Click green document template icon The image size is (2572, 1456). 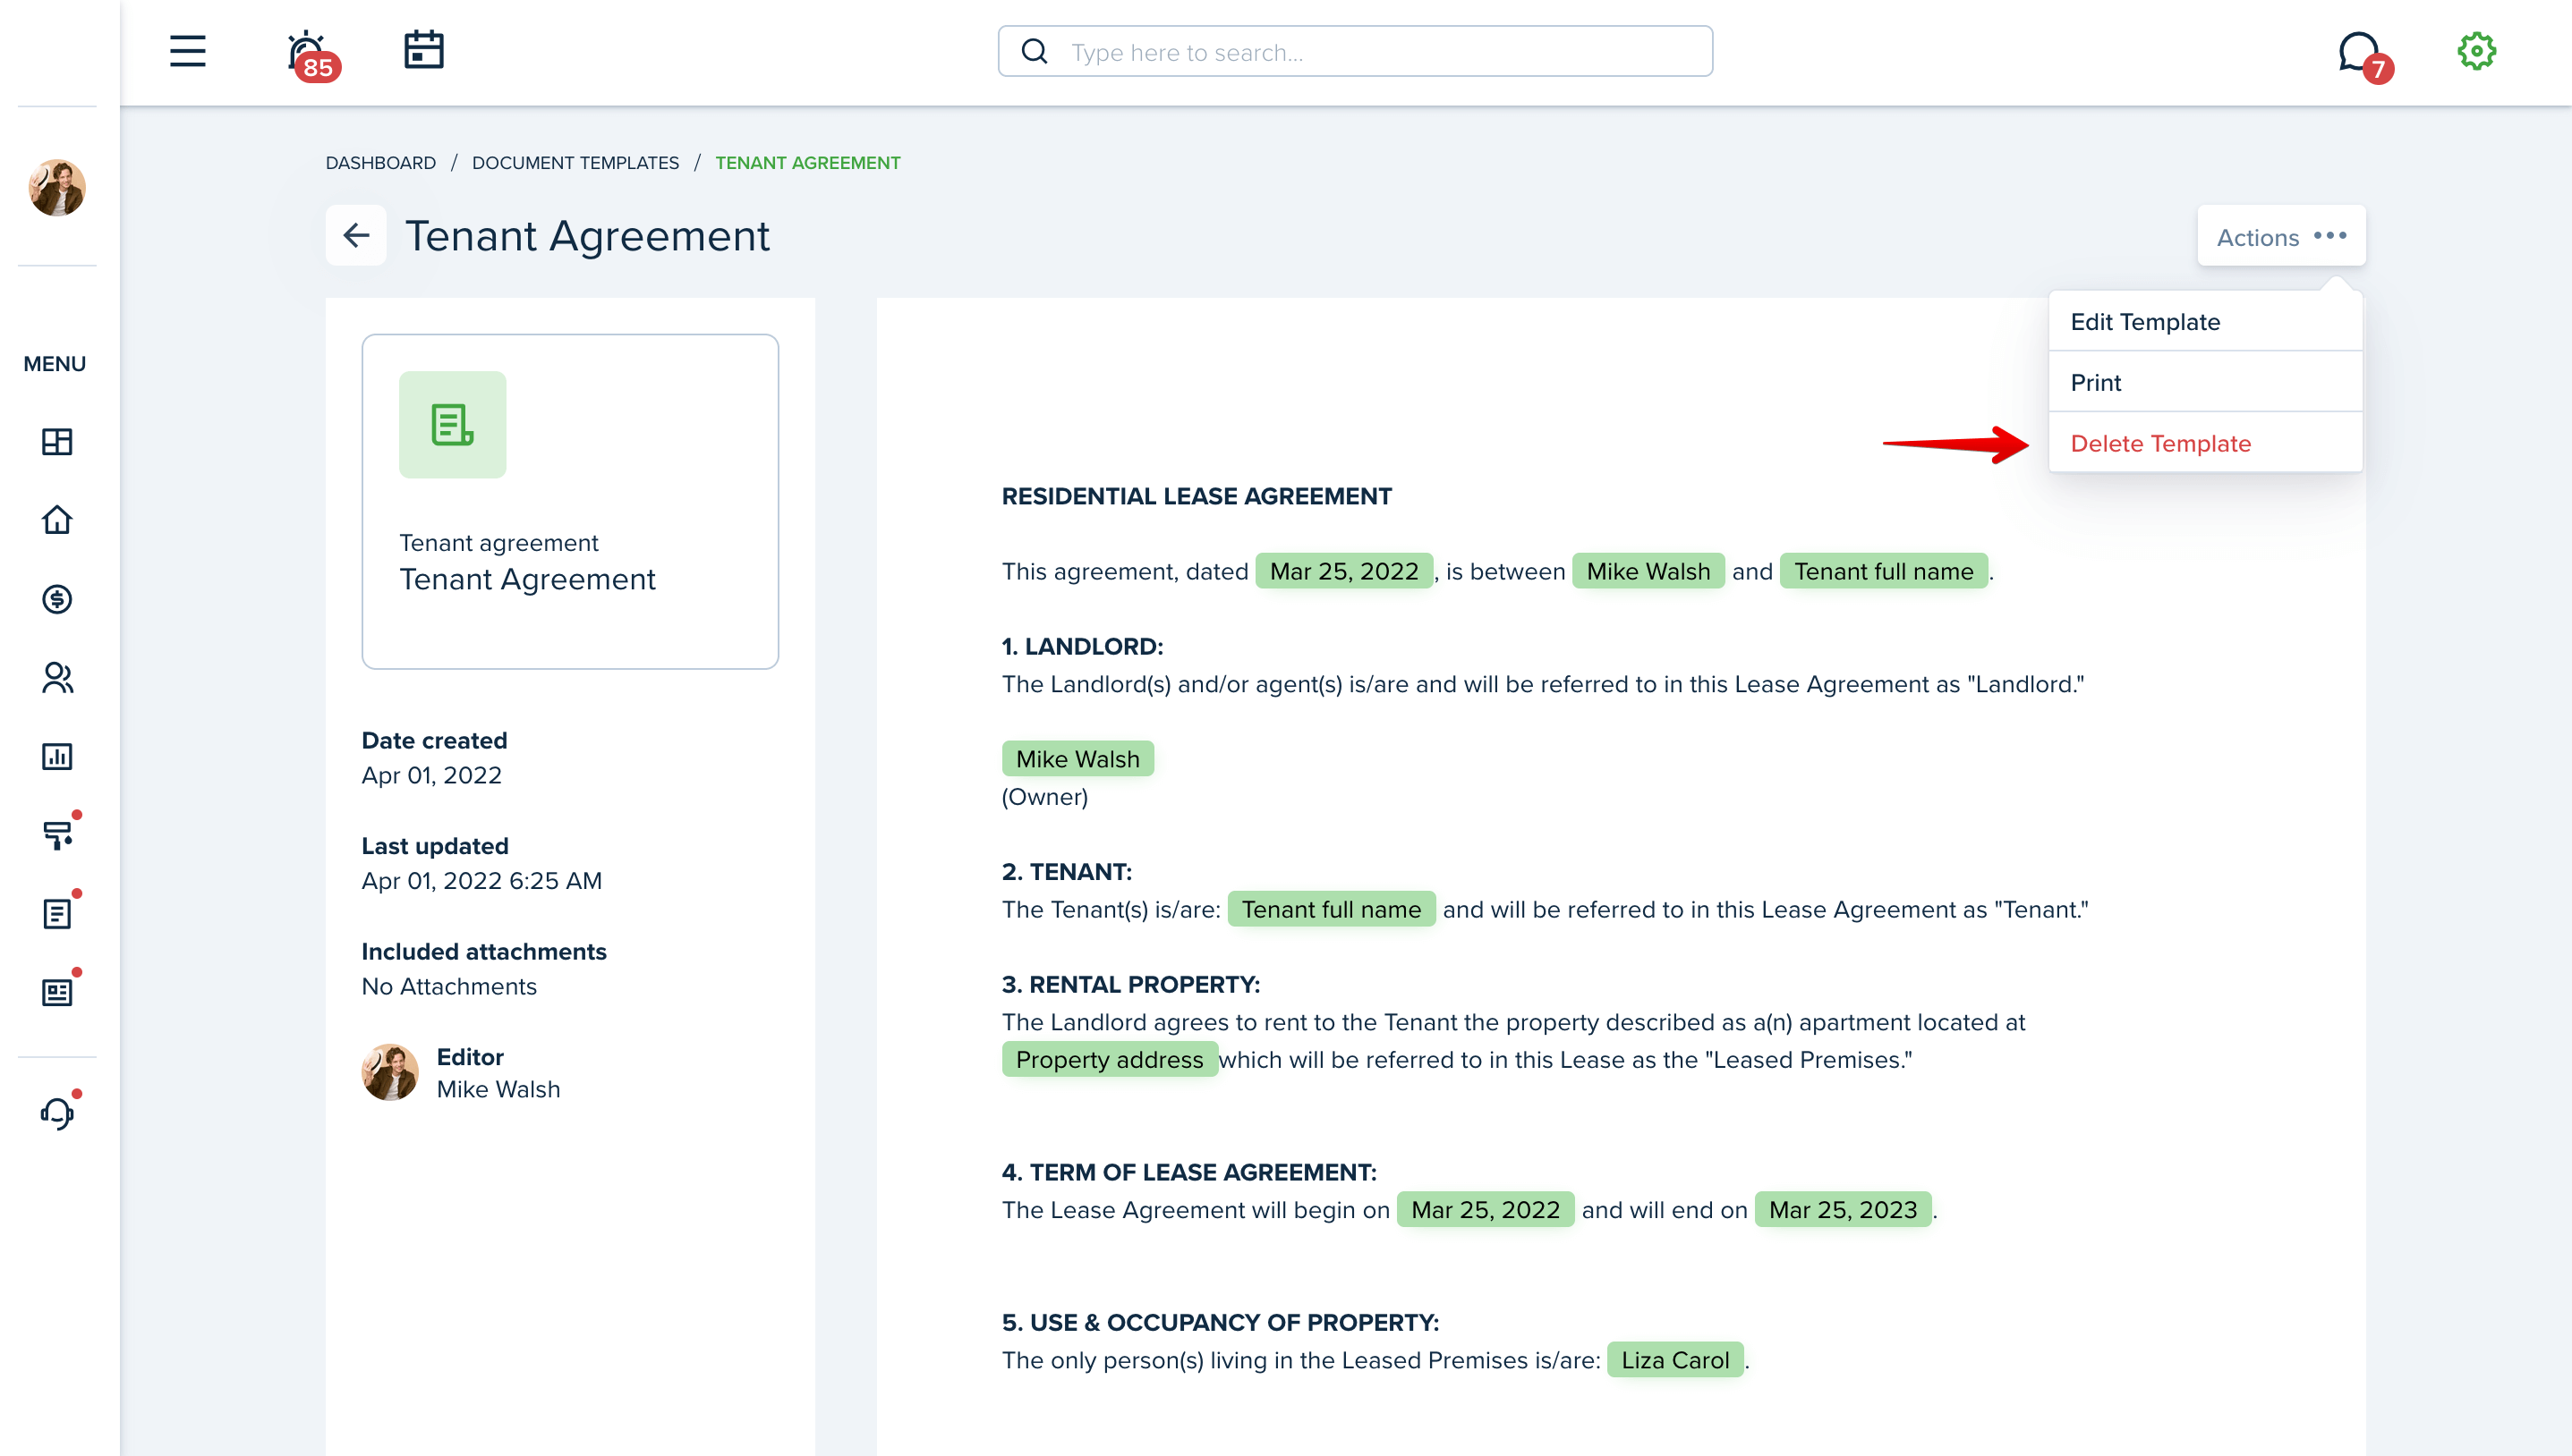click(452, 424)
